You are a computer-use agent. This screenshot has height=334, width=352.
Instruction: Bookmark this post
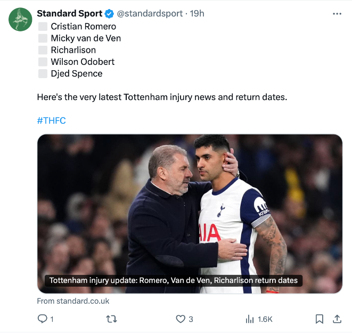tap(319, 319)
